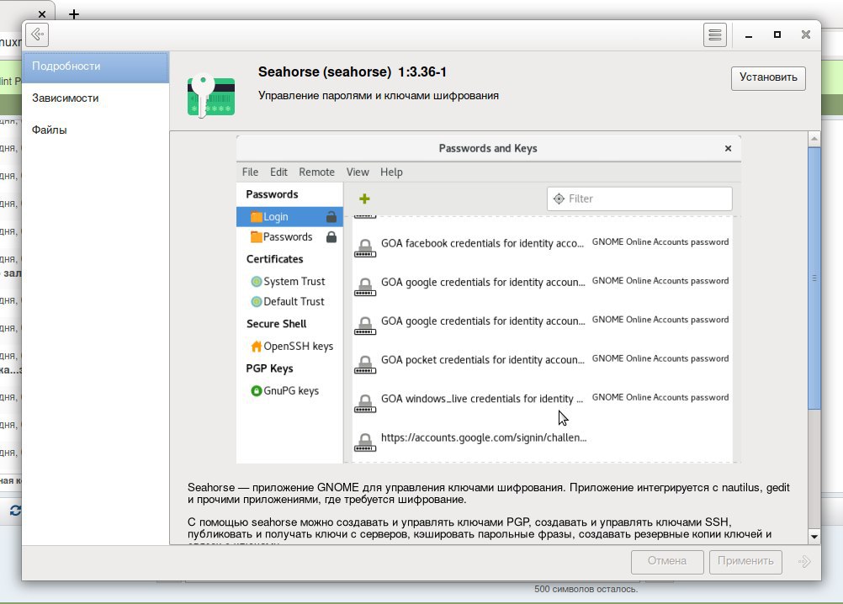Click the text Управление паролями и ключами шифрования

click(379, 96)
